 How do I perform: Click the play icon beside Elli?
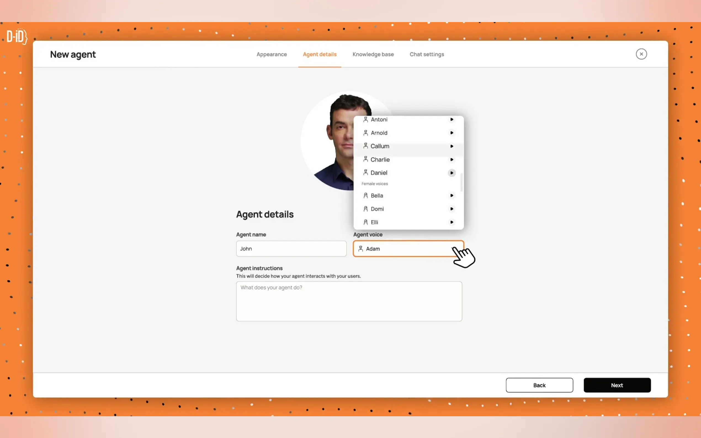click(x=452, y=222)
